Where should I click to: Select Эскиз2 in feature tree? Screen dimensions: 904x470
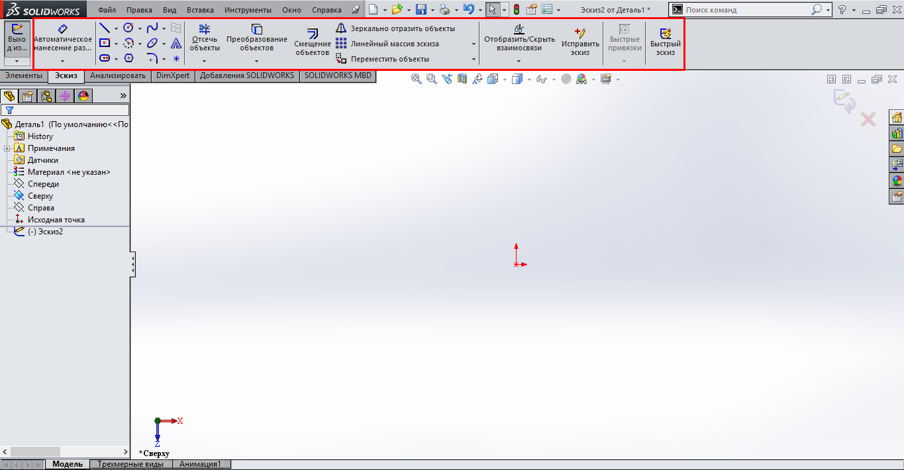(x=45, y=232)
